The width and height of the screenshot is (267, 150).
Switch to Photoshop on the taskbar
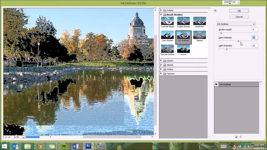point(88,146)
